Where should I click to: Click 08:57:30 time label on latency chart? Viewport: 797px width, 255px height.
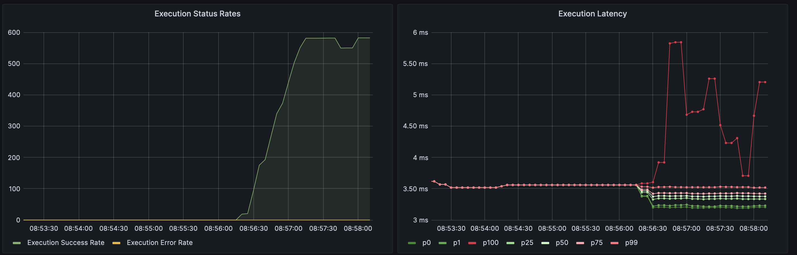720,229
